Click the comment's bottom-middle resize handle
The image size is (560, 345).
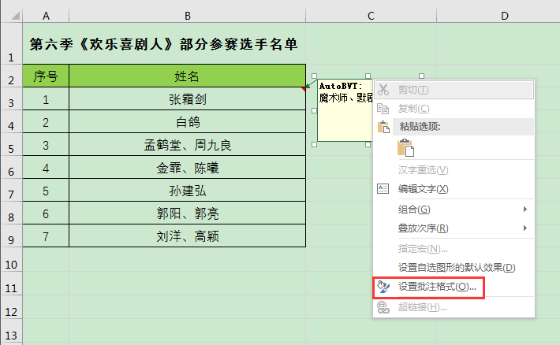(x=368, y=144)
